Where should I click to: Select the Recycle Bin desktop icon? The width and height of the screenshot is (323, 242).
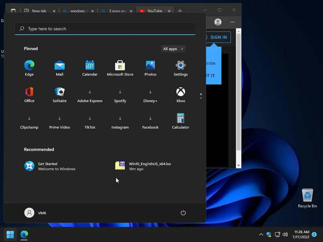(307, 198)
